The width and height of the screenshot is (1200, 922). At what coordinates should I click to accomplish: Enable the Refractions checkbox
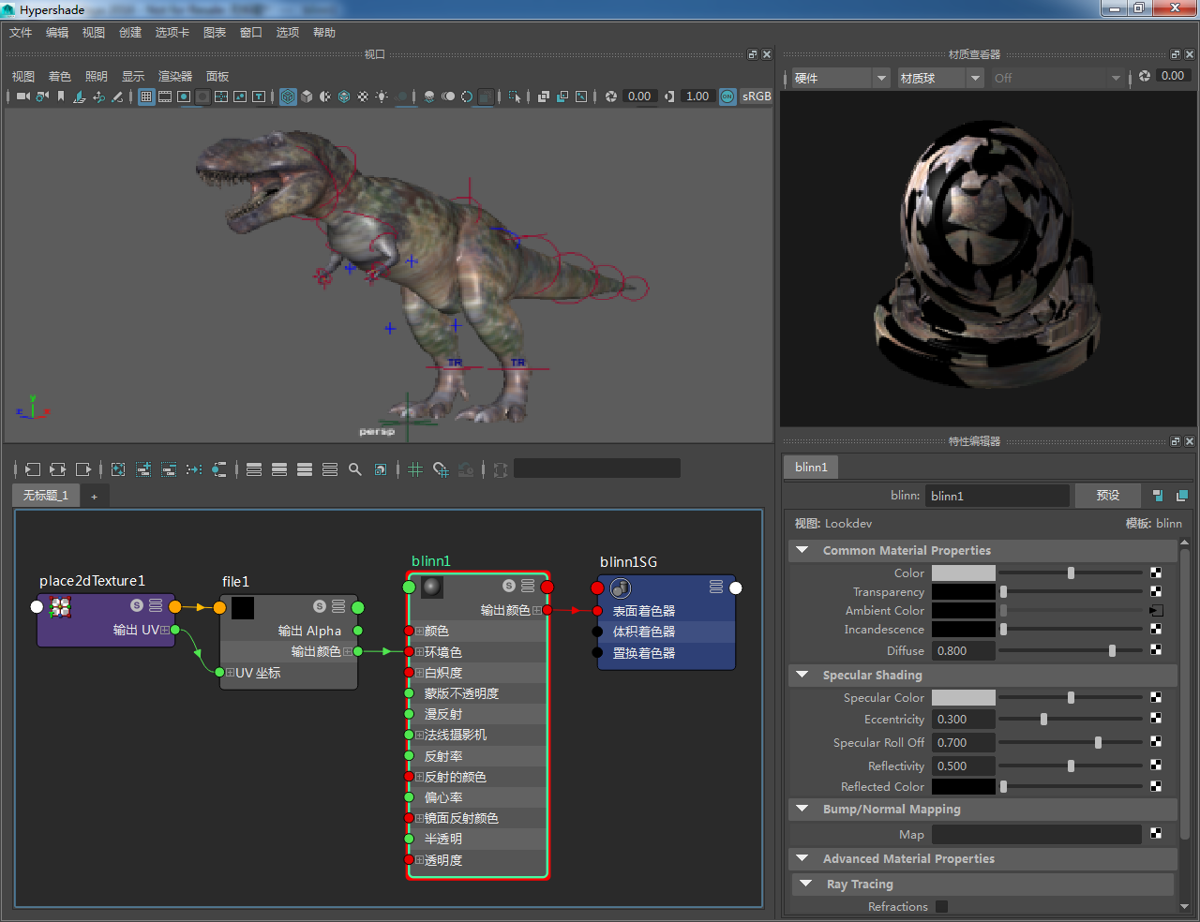click(x=941, y=906)
